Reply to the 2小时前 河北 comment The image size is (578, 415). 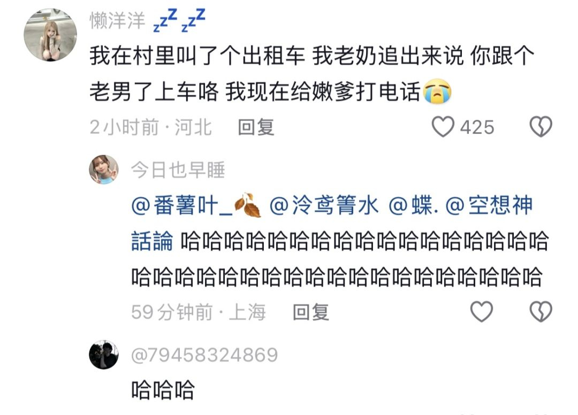pyautogui.click(x=256, y=127)
